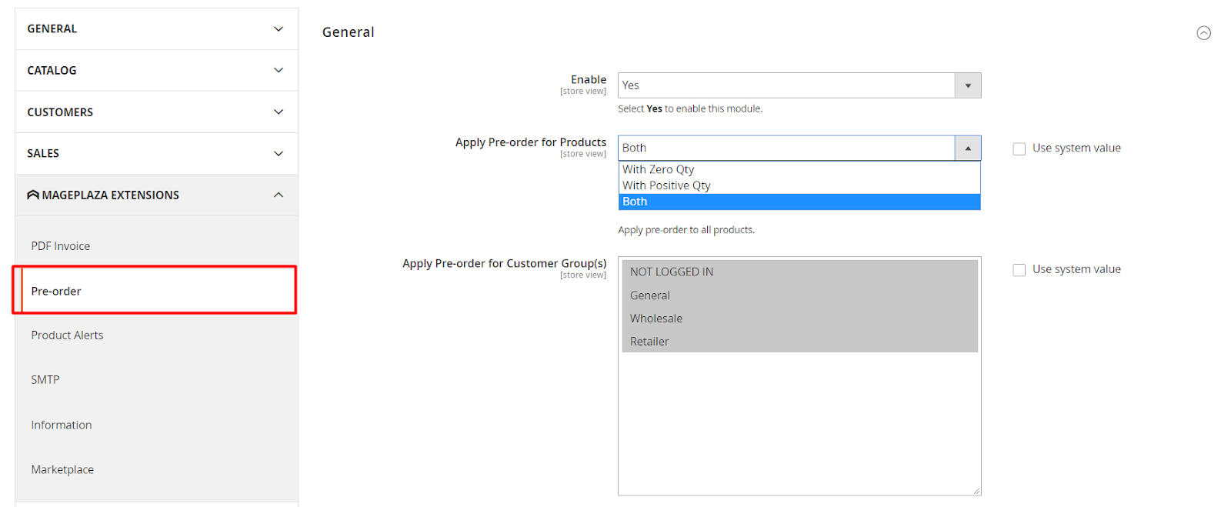Screen dimensions: 1231x507
Task: Click the Apply Pre-order for Products arrow button
Action: coord(967,148)
